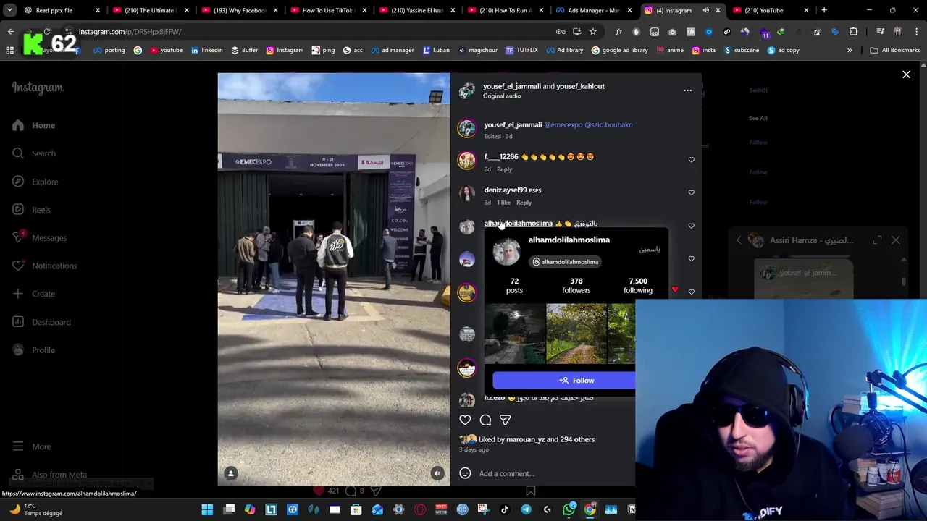Click the comment bubble icon
Screen dimensions: 927x521
[x=485, y=420]
